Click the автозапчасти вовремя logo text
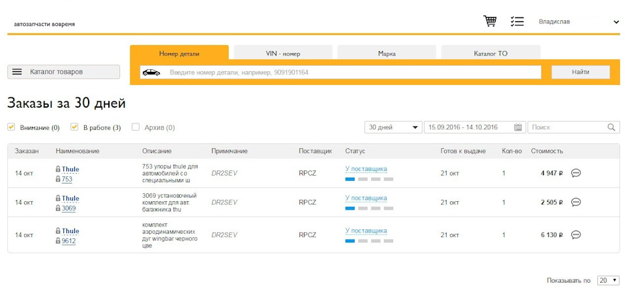 point(44,24)
